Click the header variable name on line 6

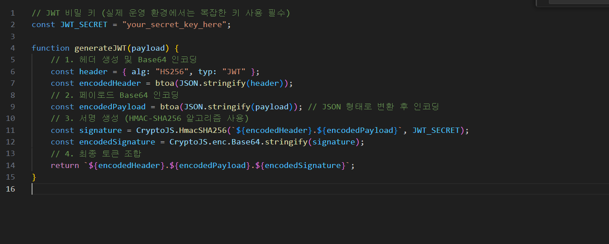point(93,72)
